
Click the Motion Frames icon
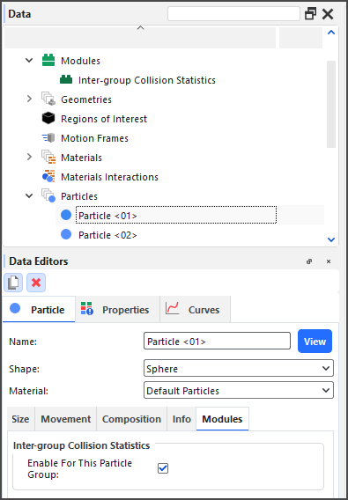(x=48, y=138)
